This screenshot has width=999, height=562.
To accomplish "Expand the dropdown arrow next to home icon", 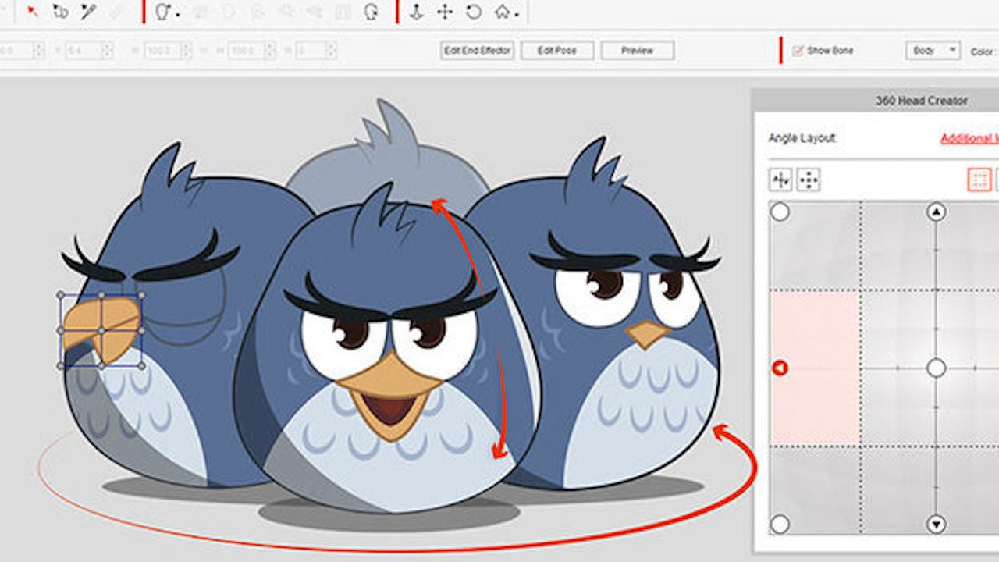I will 517,14.
